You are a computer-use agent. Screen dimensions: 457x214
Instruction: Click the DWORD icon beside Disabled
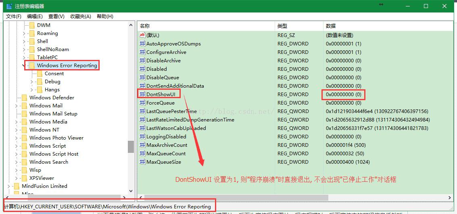(x=142, y=69)
